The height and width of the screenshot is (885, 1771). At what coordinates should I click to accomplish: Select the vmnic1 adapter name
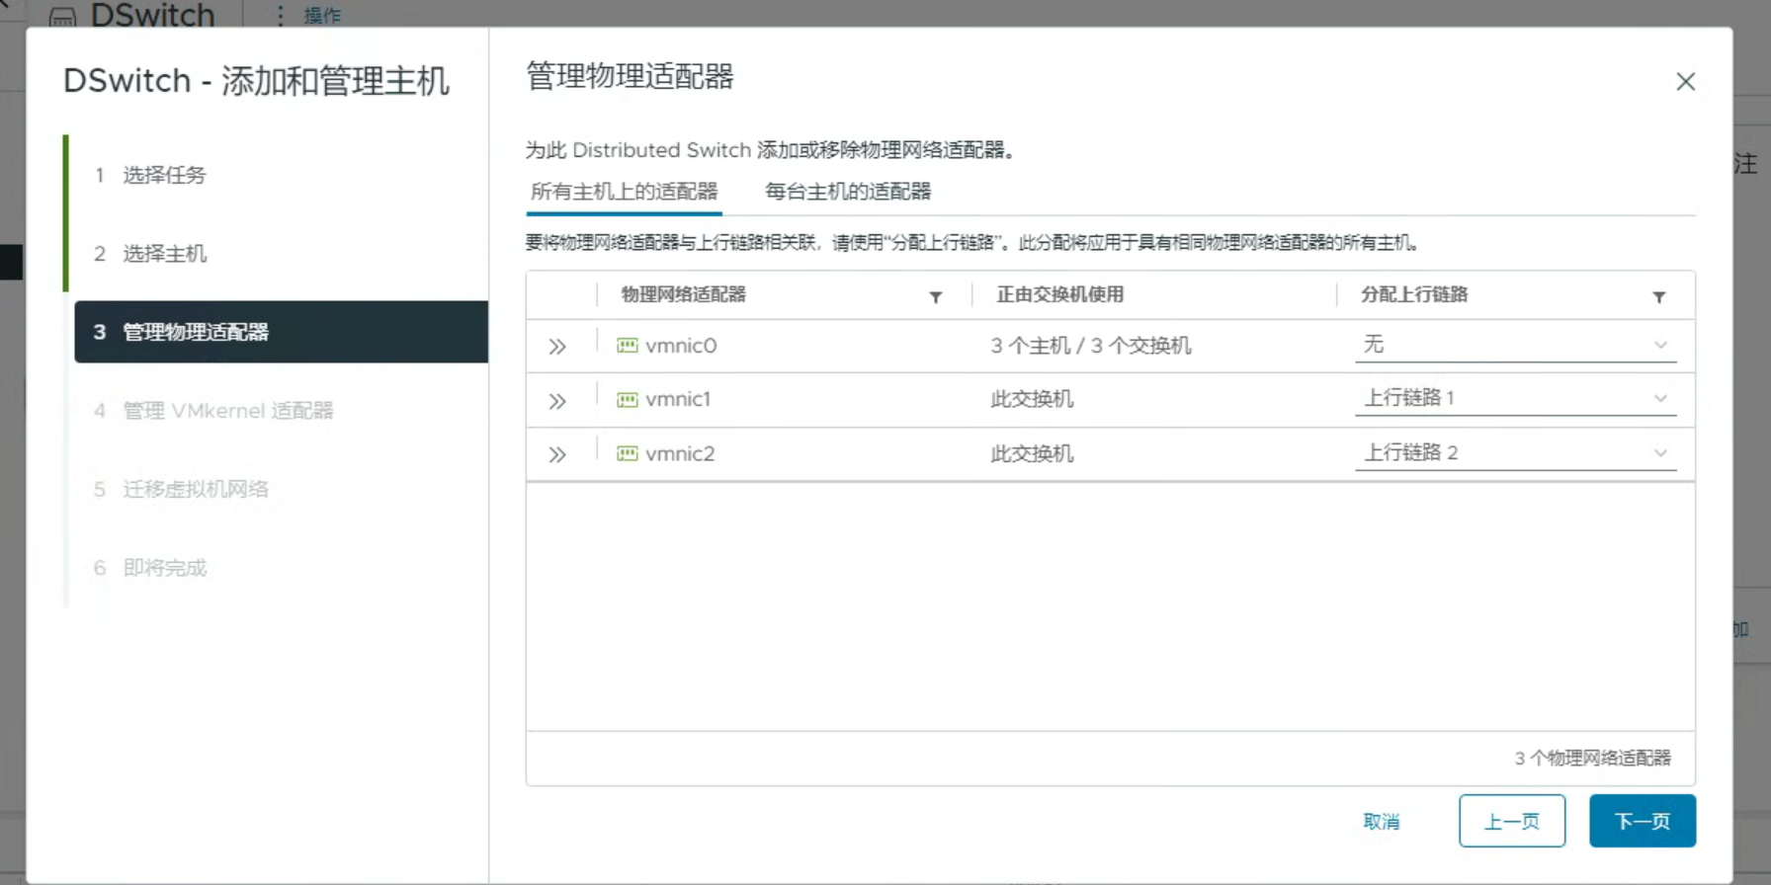(678, 399)
